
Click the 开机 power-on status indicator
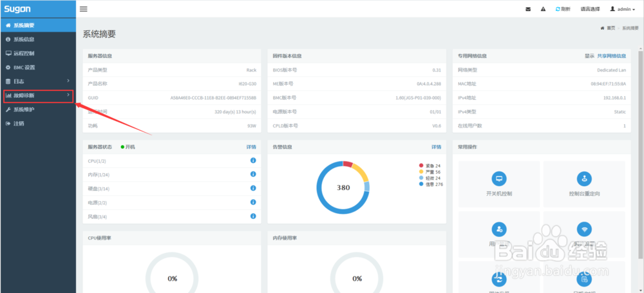point(128,147)
